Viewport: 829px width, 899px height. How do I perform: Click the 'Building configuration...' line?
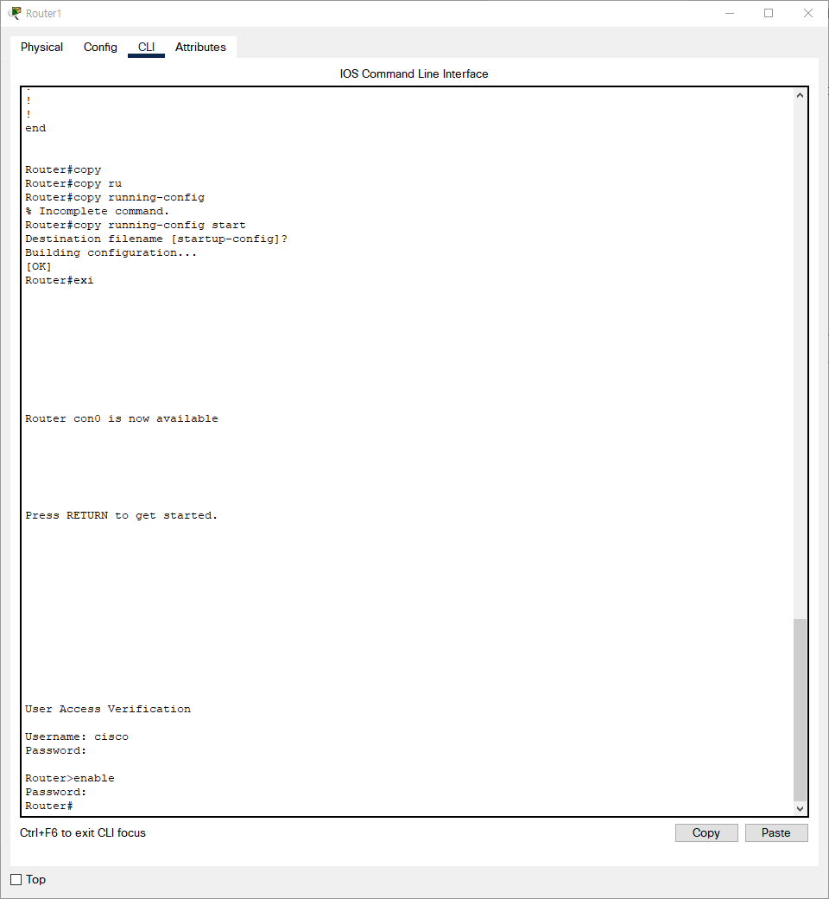tap(111, 252)
